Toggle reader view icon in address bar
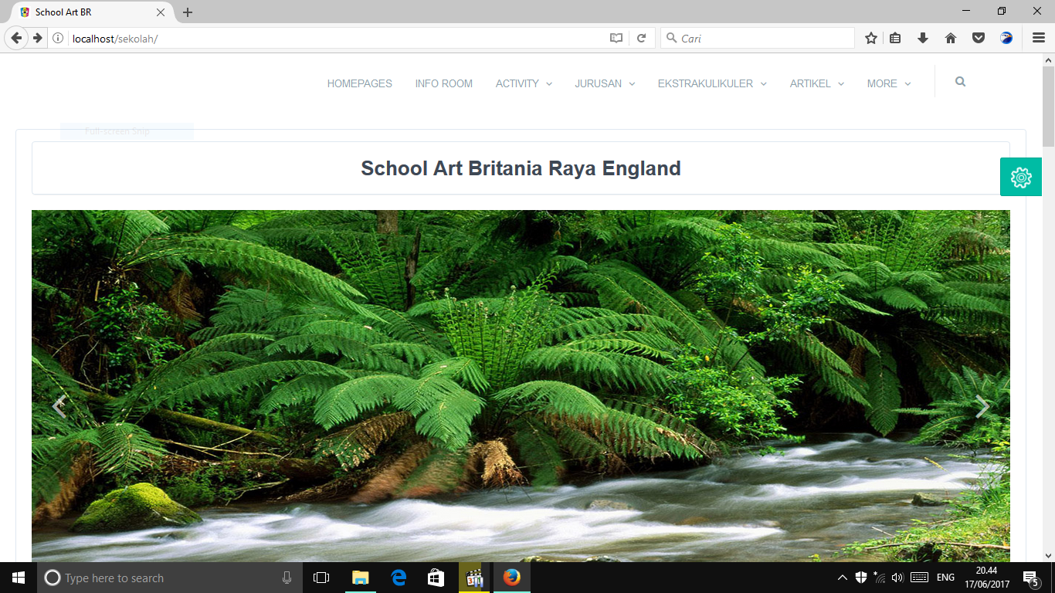The image size is (1055, 593). pyautogui.click(x=616, y=38)
